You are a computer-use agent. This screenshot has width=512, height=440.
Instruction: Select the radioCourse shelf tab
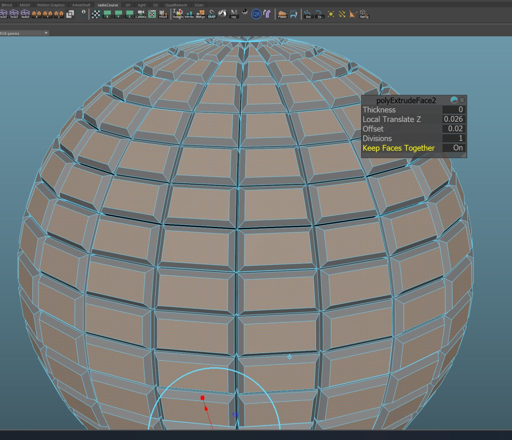pos(108,5)
